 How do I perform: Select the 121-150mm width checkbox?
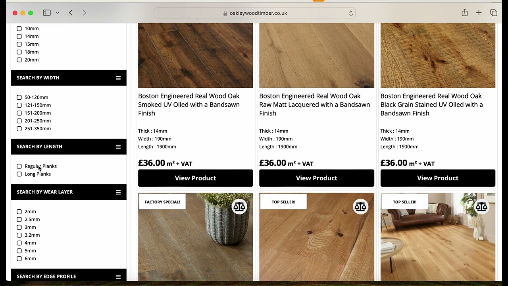[x=19, y=105]
